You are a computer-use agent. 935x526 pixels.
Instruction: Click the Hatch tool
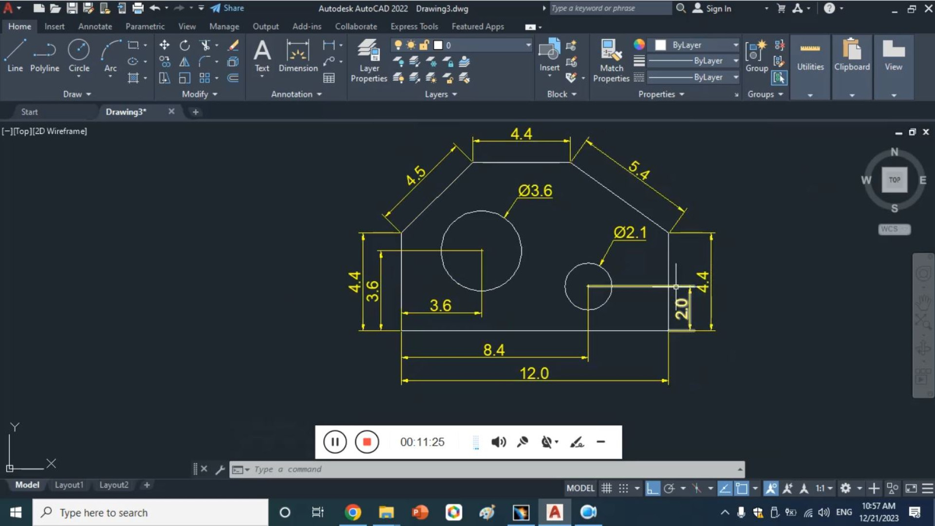(133, 78)
